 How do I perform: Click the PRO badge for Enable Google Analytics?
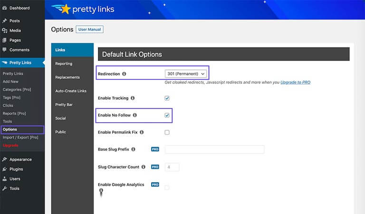click(x=155, y=185)
